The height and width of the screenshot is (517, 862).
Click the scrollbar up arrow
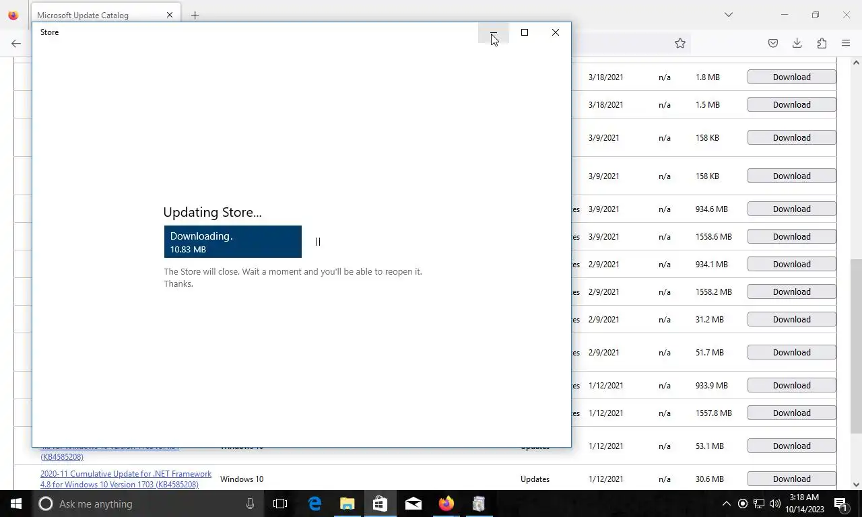coord(856,63)
